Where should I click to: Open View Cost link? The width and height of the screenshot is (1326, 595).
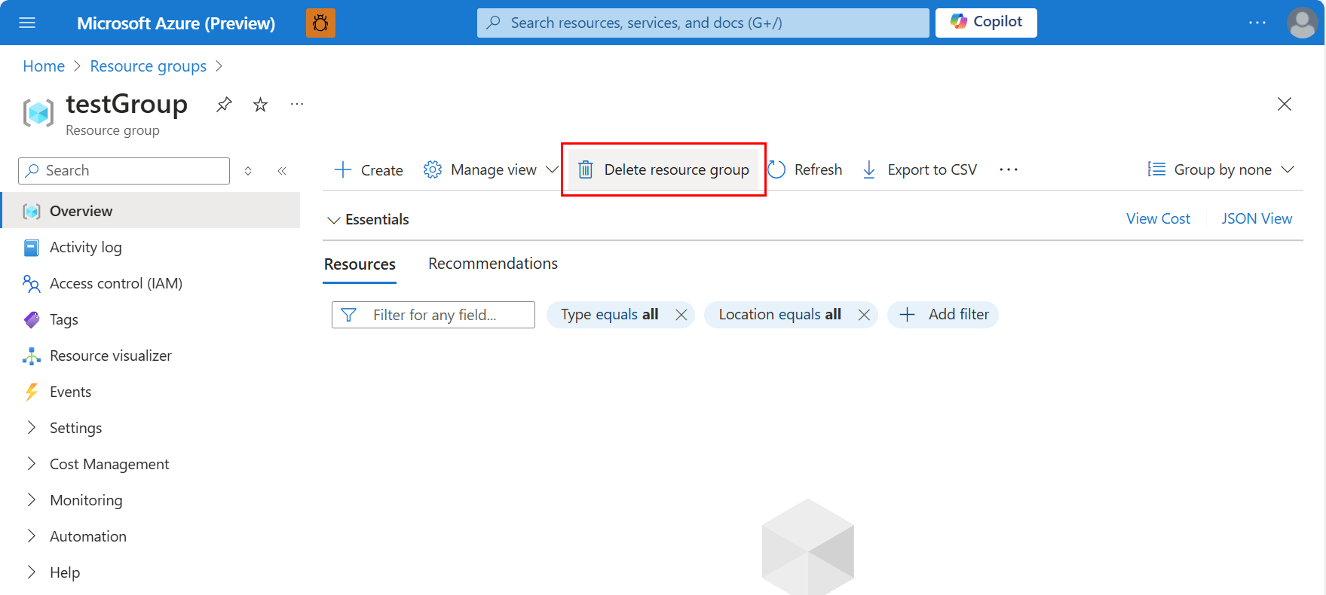click(1158, 218)
